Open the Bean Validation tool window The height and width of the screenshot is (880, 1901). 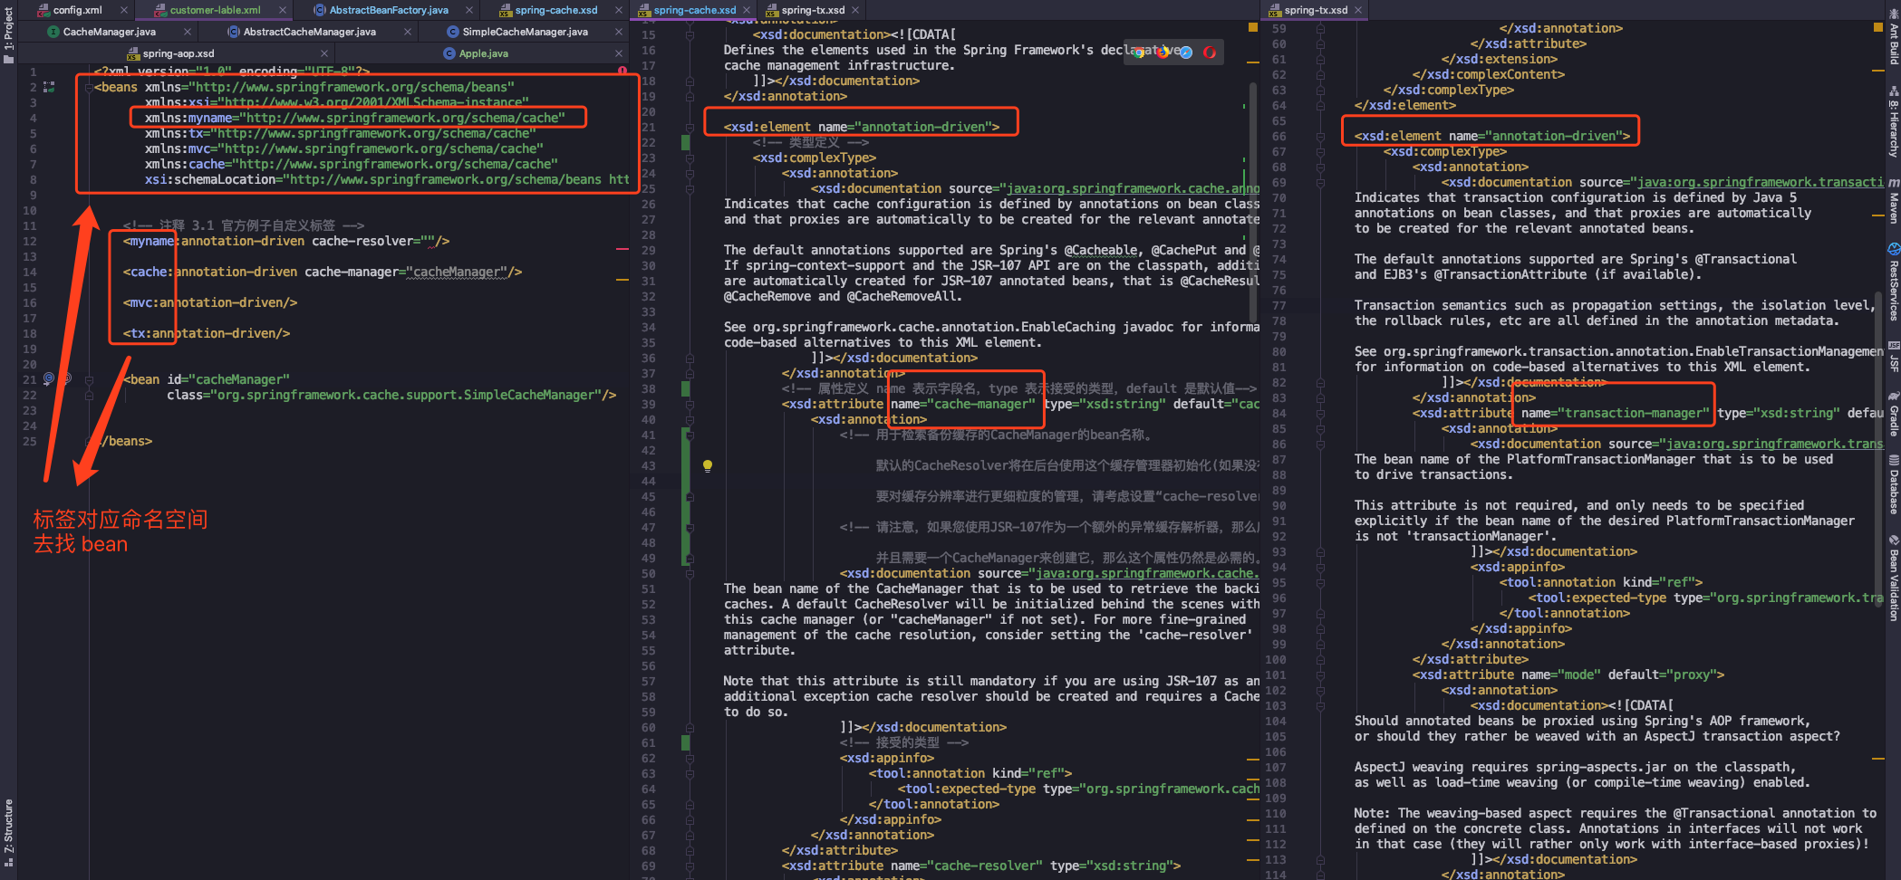point(1893,578)
